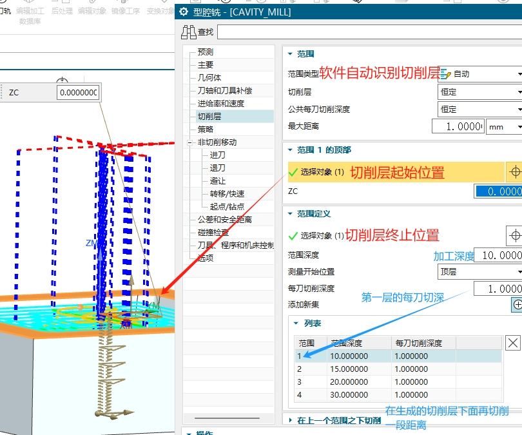522x435 pixels.
Task: Click point selector icon in 范围定义 section
Action: click(515, 236)
